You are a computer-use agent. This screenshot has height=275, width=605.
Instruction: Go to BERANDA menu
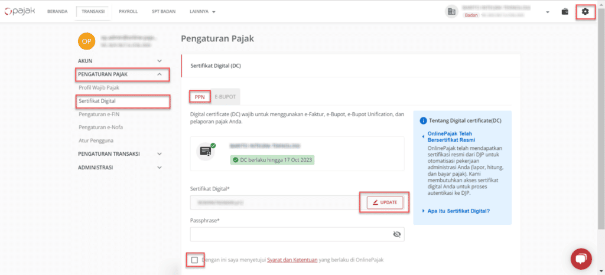pos(57,12)
